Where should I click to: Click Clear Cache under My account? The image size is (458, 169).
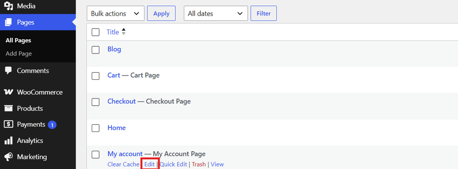[x=123, y=165]
